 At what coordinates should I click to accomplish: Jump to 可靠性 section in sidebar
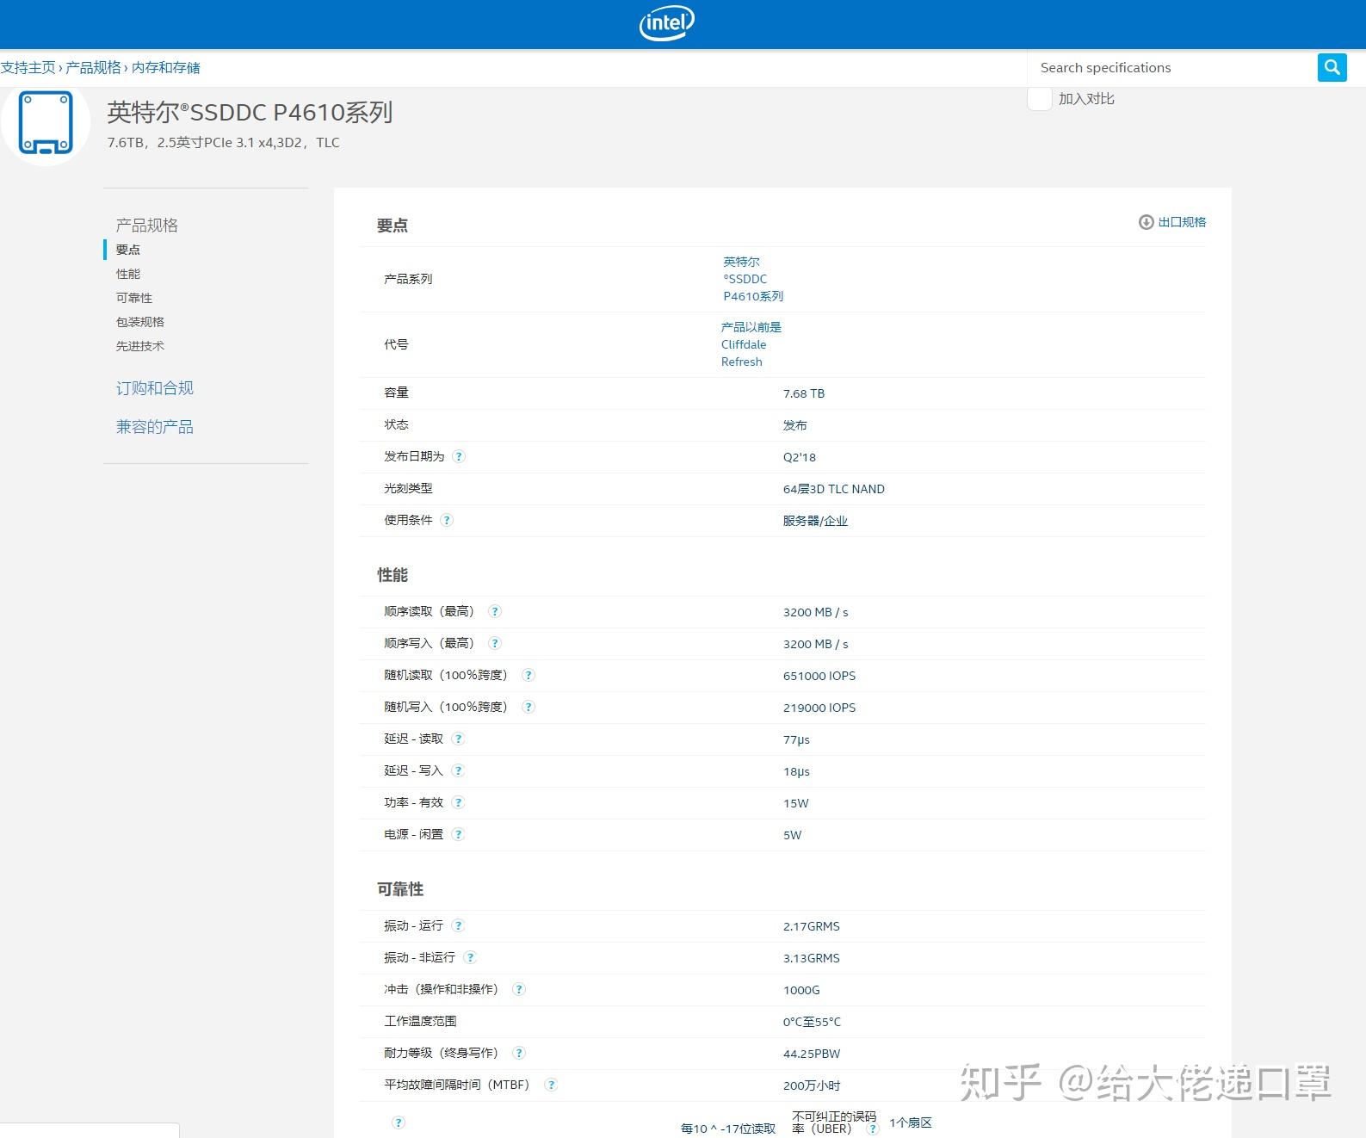coord(134,298)
